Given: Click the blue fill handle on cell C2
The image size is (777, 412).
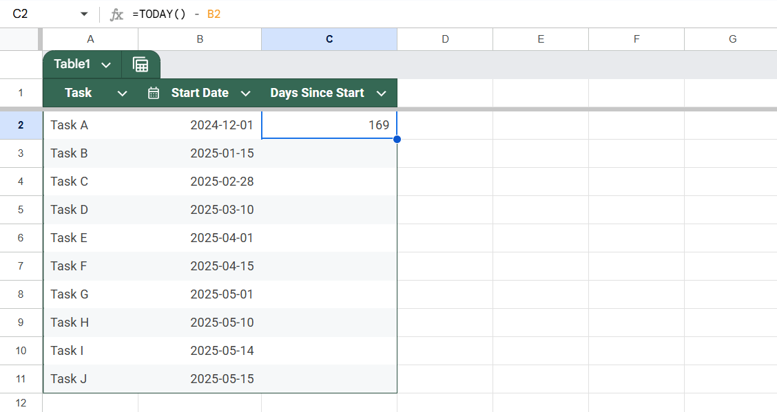Looking at the screenshot, I should [x=397, y=139].
